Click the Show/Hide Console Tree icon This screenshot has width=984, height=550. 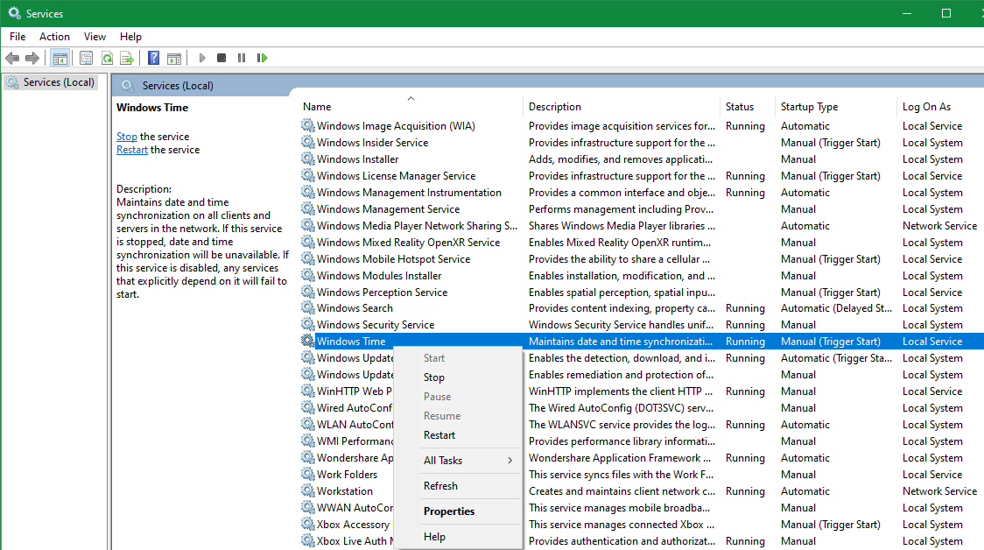coord(60,58)
